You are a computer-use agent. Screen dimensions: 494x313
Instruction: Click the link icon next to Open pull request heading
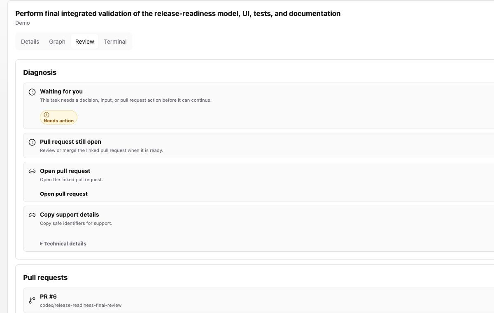coord(32,171)
